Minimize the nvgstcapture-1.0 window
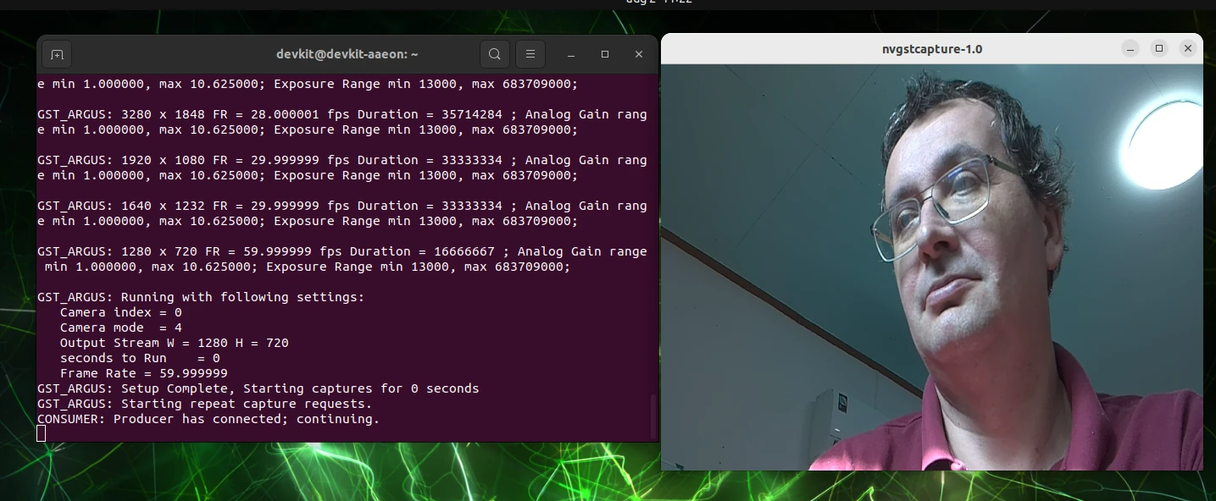Viewport: 1216px width, 501px height. coord(1130,49)
